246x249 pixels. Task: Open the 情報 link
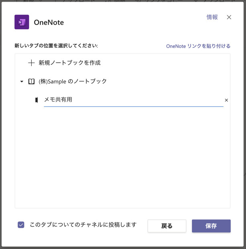click(x=212, y=17)
